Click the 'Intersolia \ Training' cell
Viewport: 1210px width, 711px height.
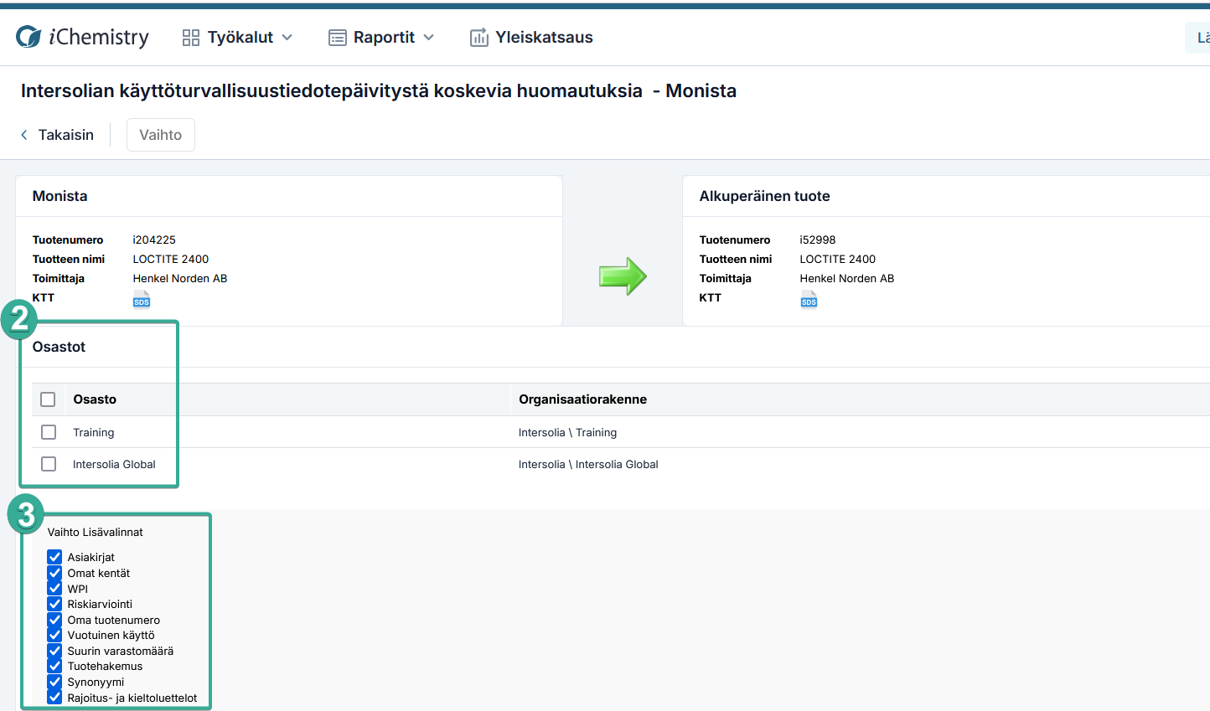click(567, 432)
